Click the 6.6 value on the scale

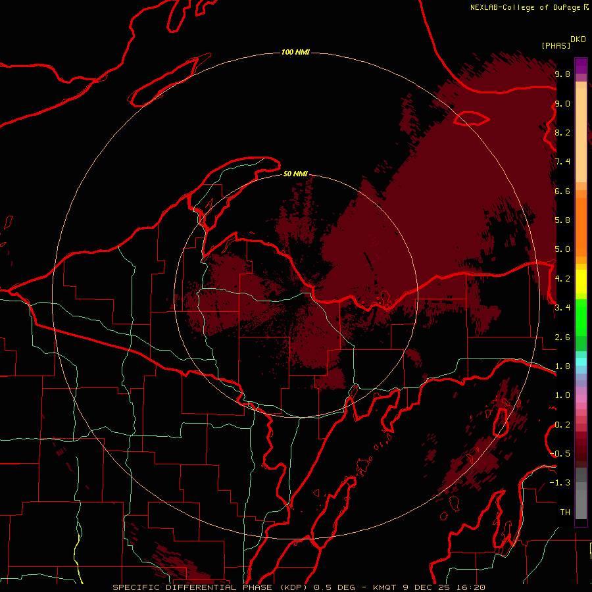pyautogui.click(x=562, y=191)
